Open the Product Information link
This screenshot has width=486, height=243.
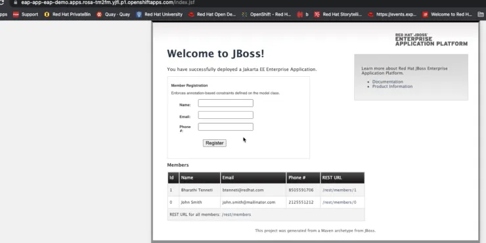coord(392,87)
